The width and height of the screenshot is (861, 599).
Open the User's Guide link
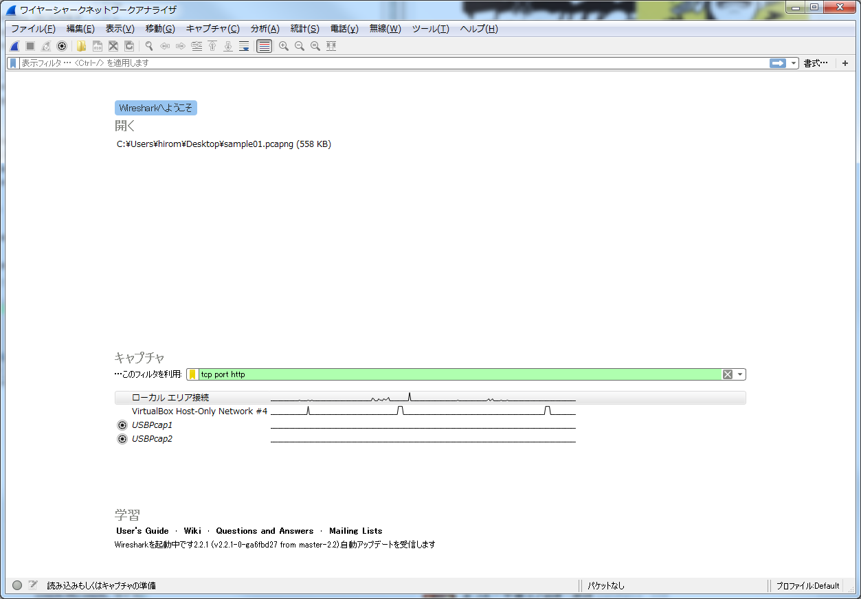142,531
